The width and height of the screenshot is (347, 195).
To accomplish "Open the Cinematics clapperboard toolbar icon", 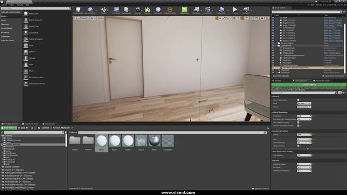I will pyautogui.click(x=207, y=10).
